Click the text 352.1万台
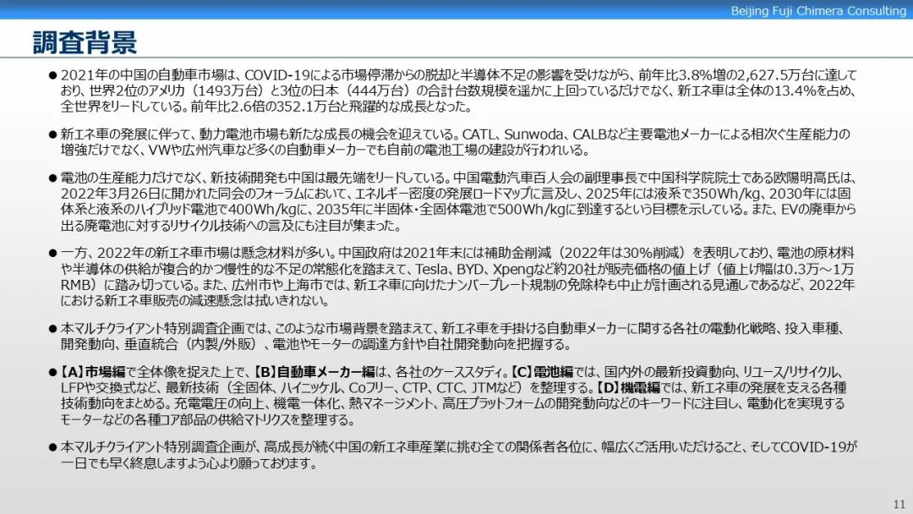This screenshot has width=913, height=514. click(x=304, y=107)
